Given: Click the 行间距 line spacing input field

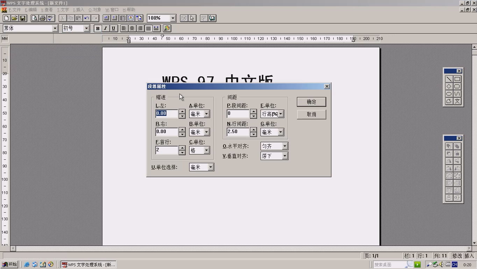Looking at the screenshot, I should click(238, 132).
